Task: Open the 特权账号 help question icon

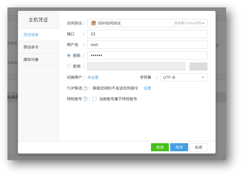Action: 85,99
